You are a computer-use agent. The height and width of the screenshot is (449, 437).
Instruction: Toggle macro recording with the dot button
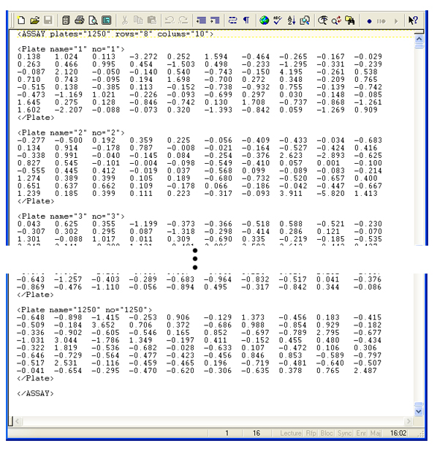pyautogui.click(x=369, y=21)
